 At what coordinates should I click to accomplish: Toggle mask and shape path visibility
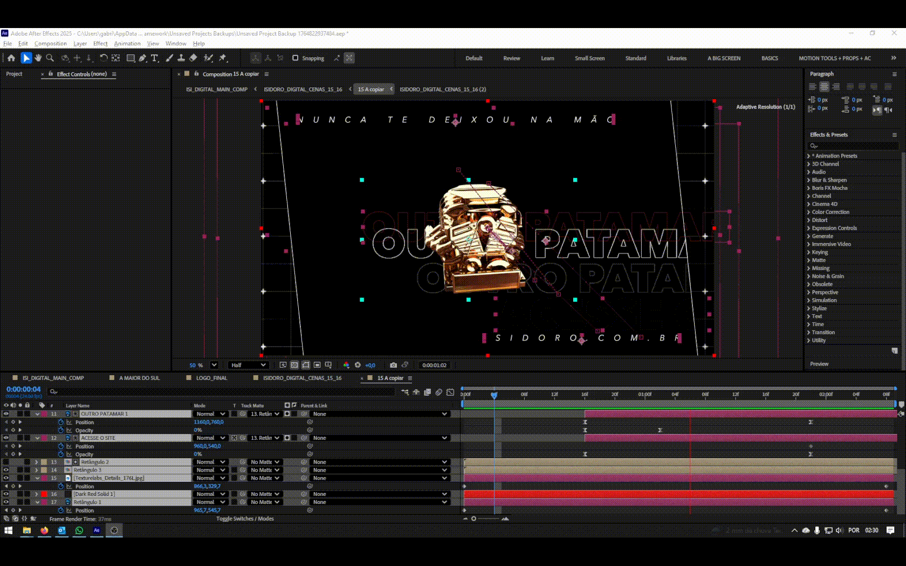tap(306, 365)
